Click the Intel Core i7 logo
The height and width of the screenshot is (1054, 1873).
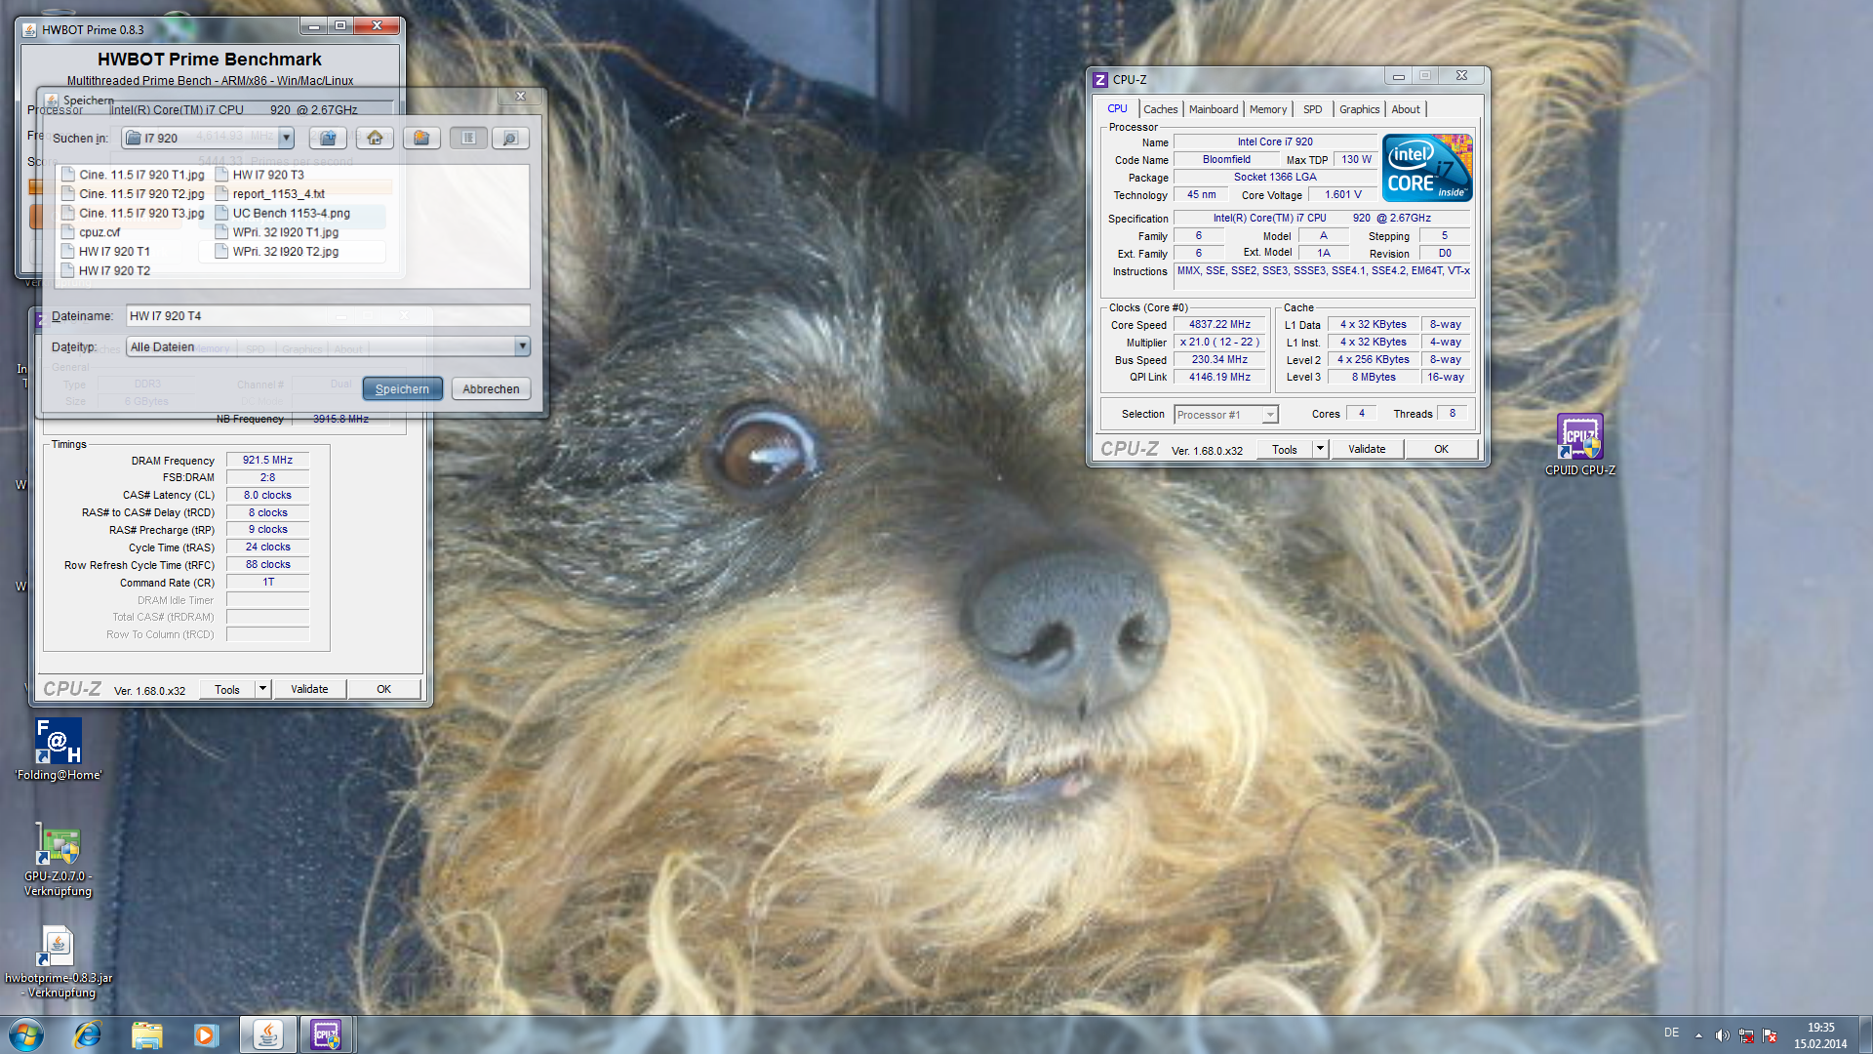1427,168
